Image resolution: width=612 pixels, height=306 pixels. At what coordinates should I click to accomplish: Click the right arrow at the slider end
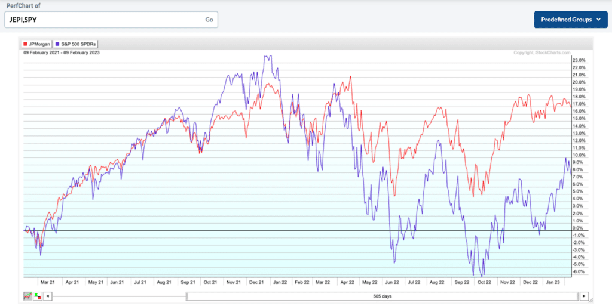(x=584, y=296)
